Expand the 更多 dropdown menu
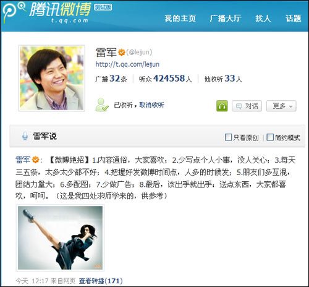 pyautogui.click(x=281, y=106)
